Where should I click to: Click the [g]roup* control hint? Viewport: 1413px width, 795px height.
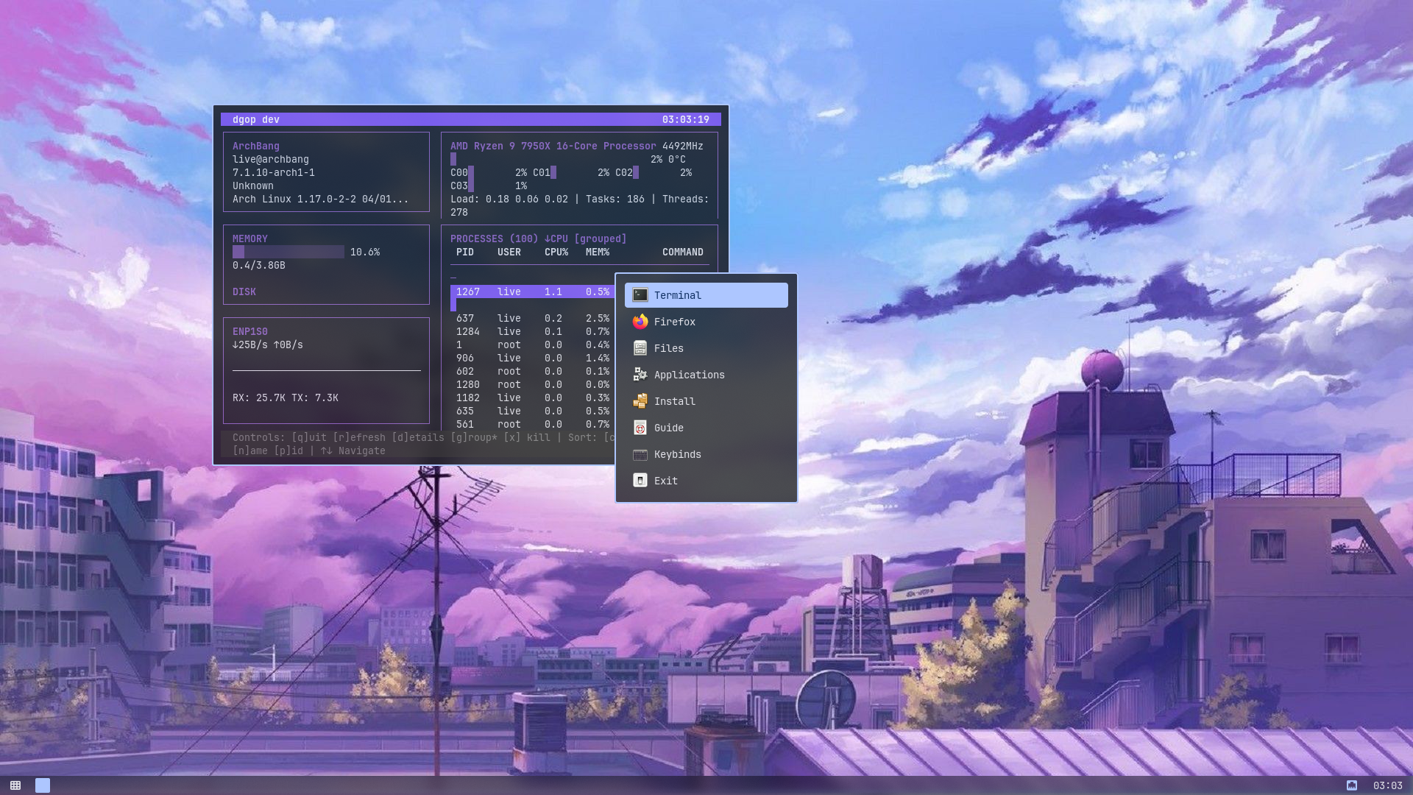[x=474, y=437]
